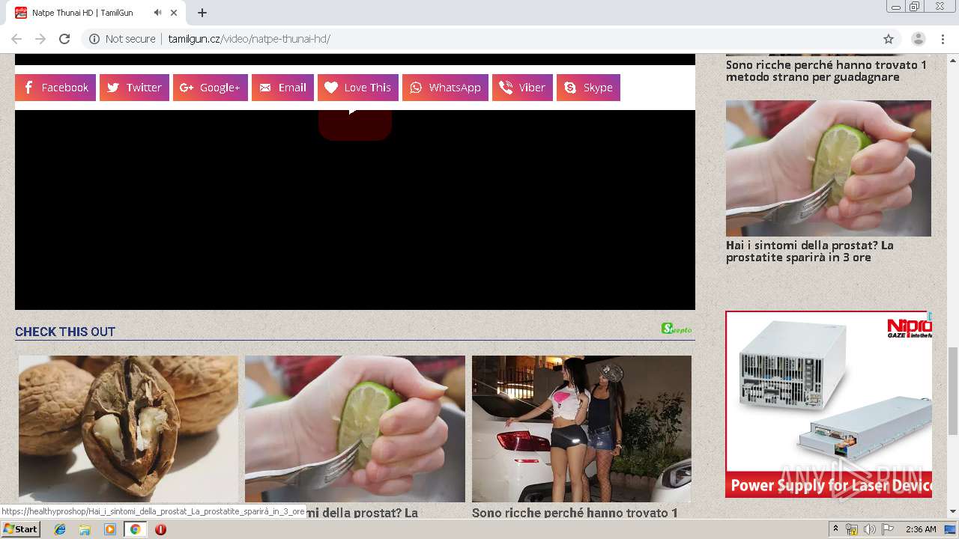Open the lime squeeze thumbnail under Check This Out
959x539 pixels.
[x=355, y=429]
